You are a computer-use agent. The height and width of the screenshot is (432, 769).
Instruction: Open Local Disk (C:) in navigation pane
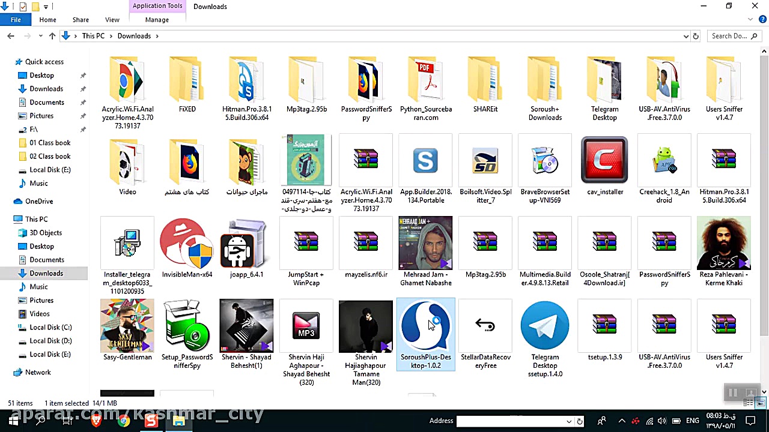coord(50,327)
